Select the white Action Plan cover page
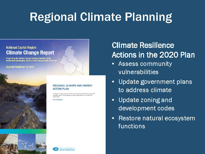The width and height of the screenshot is (205, 154). pos(76,120)
